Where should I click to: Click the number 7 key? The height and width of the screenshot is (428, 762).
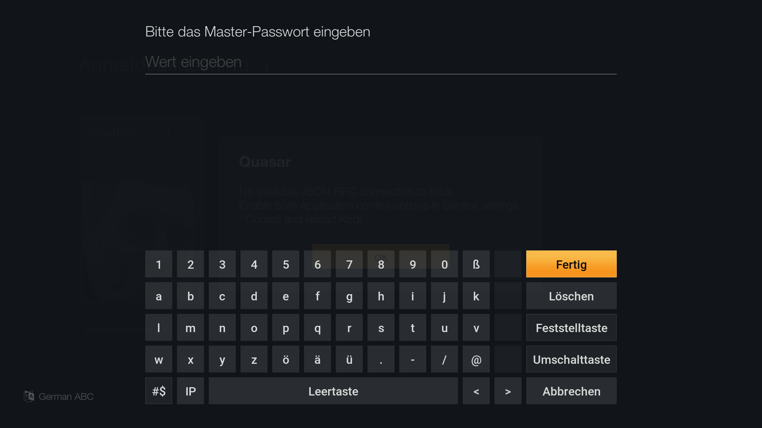tap(349, 264)
